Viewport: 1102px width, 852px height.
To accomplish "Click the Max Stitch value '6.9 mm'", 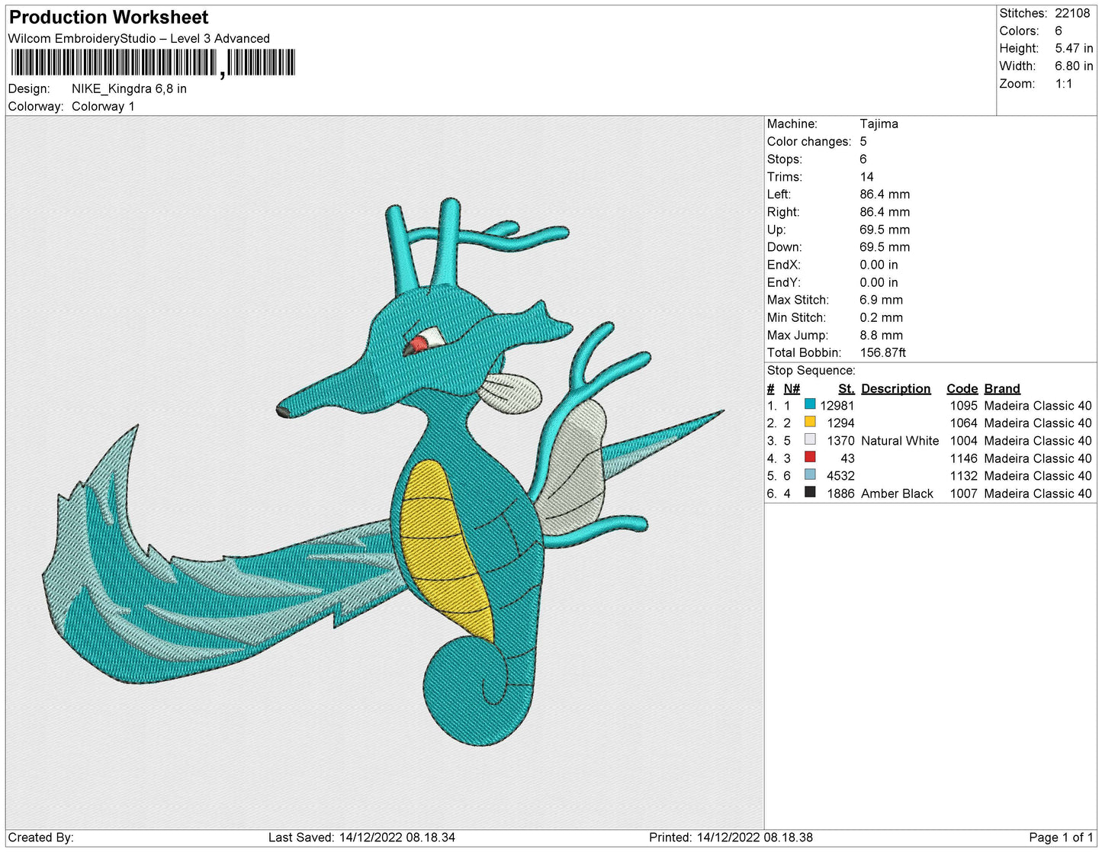I will pos(881,300).
